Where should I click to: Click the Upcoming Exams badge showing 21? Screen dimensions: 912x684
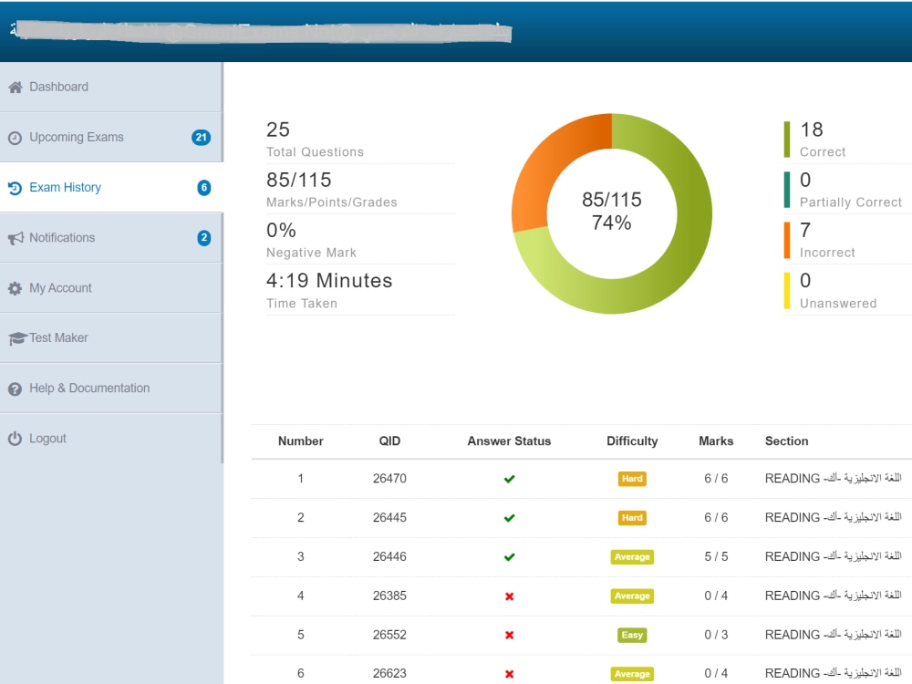[x=202, y=138]
